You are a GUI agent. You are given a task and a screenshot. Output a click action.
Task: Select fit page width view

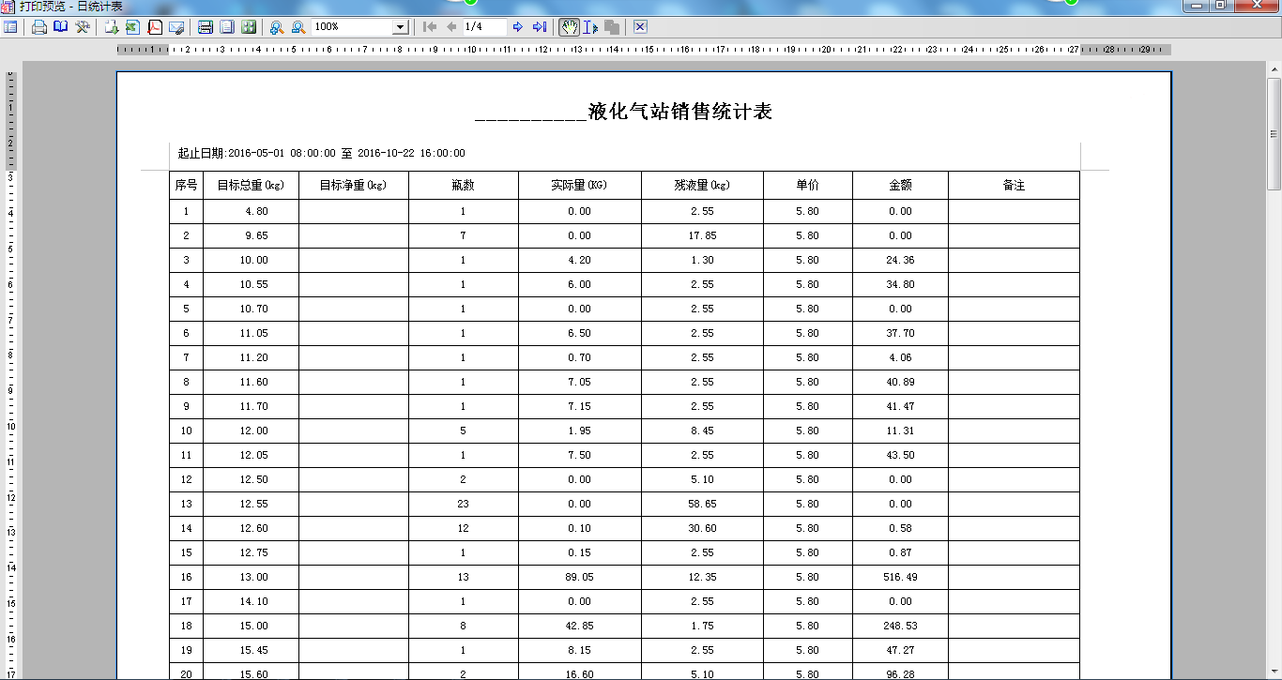tap(206, 27)
